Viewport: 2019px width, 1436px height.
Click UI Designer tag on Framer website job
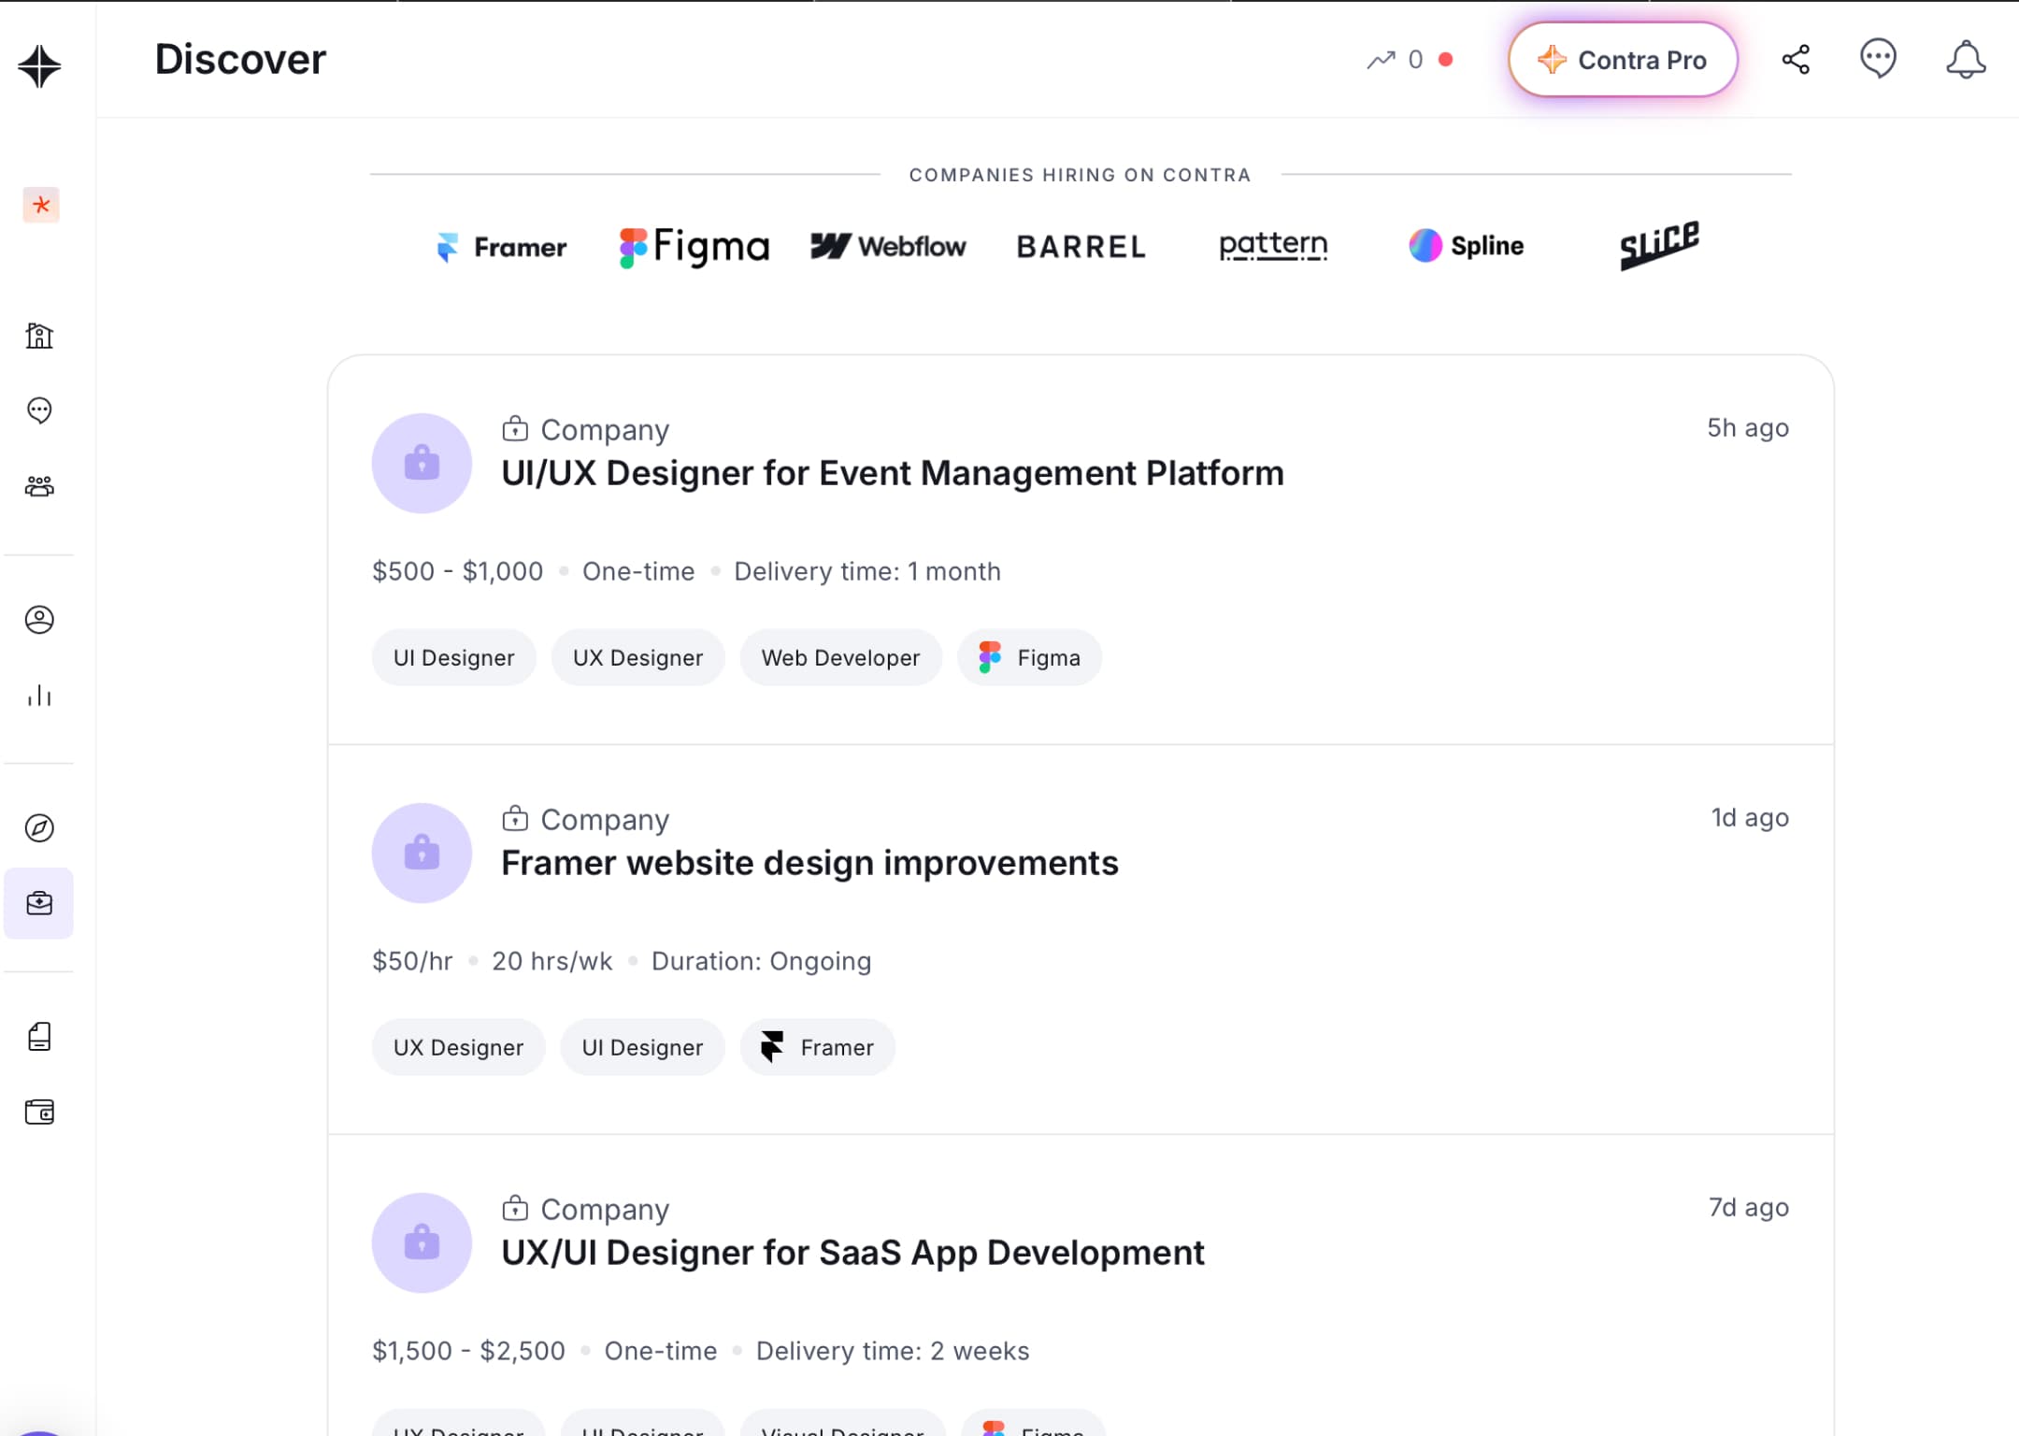coord(643,1047)
